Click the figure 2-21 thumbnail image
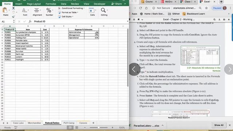 click(x=200, y=55)
